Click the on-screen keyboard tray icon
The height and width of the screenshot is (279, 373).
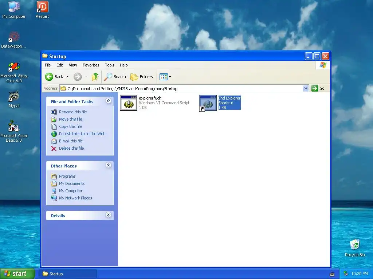tap(332, 274)
